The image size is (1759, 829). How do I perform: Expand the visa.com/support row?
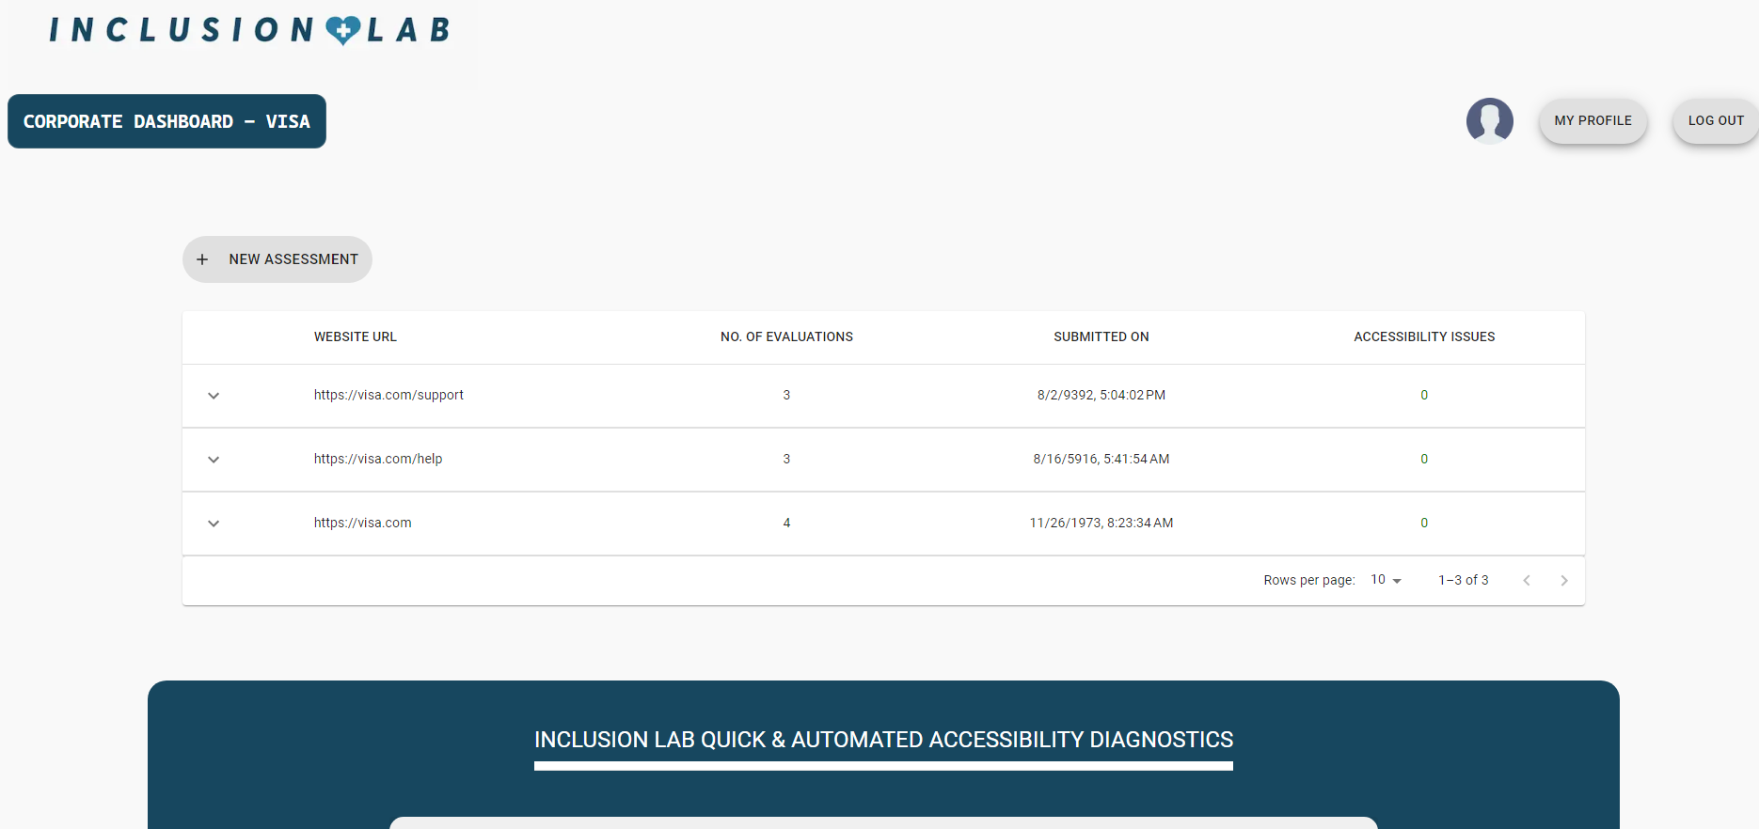tap(214, 396)
